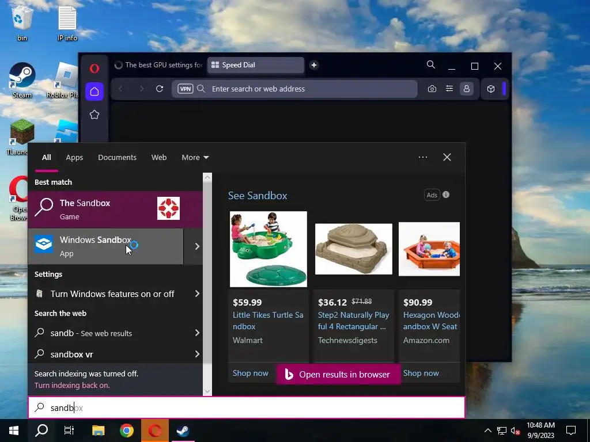Viewport: 590px width, 442px height.
Task: Go forward in Opera
Action: [x=142, y=89]
